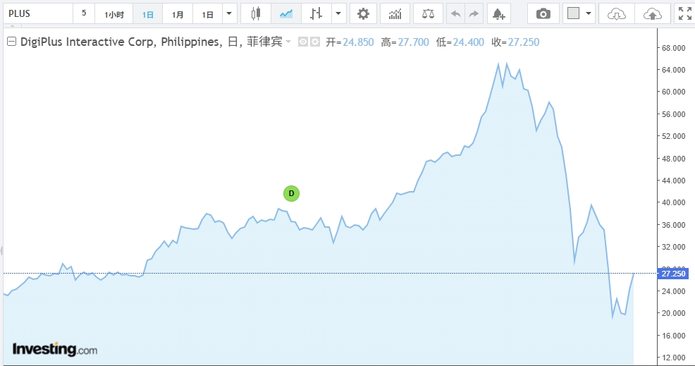Undo the last chart action

(x=455, y=14)
